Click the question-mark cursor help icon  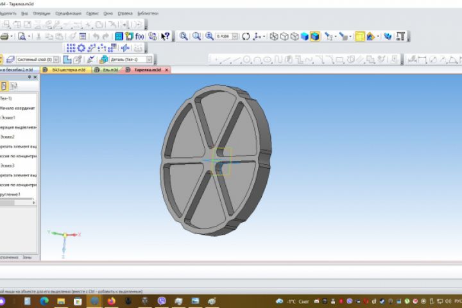(x=166, y=37)
